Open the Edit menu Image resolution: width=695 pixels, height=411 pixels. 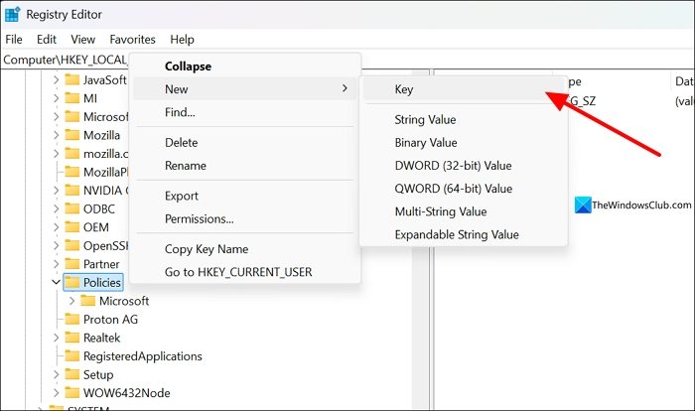(47, 40)
